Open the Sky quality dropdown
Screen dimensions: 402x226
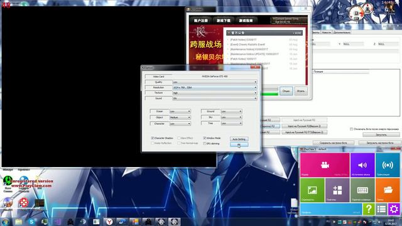(231, 117)
